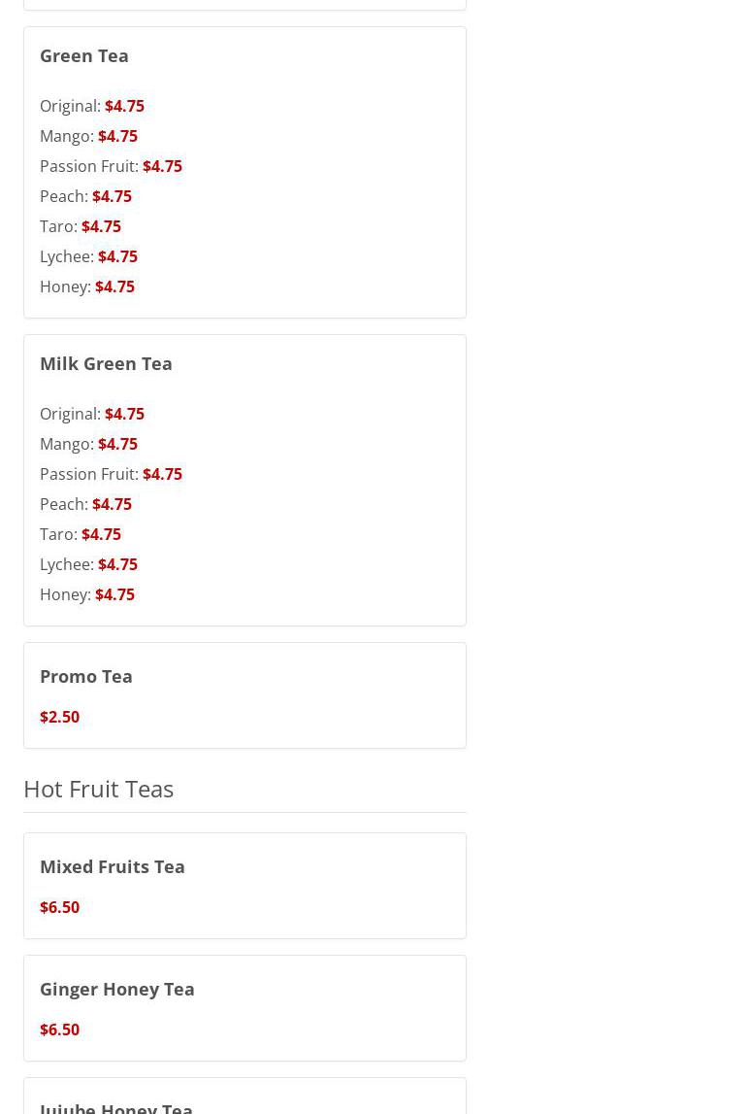The image size is (747, 1114).
Task: Select Honey under Green Tea
Action: (87, 287)
